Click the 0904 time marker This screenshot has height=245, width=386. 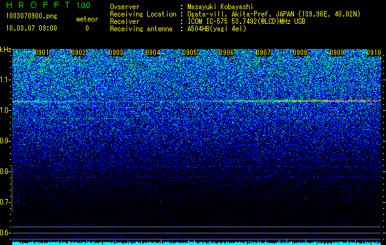click(x=153, y=53)
